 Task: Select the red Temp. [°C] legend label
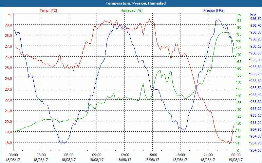48,10
